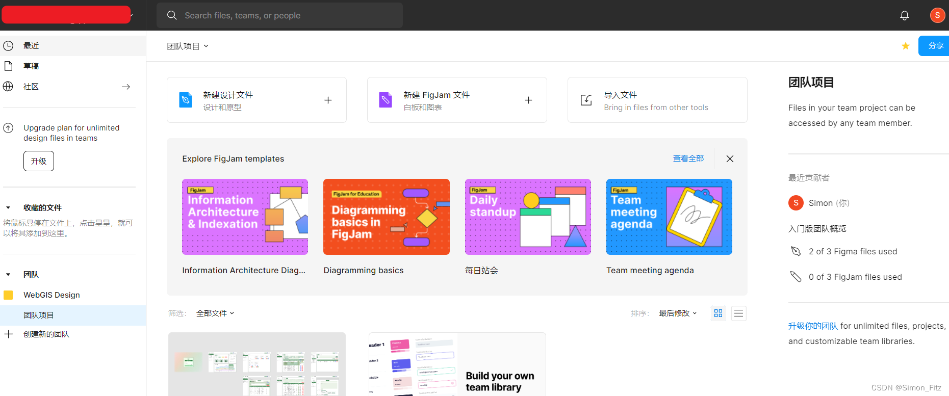Click the search magnifier icon
This screenshot has width=949, height=396.
click(x=172, y=15)
